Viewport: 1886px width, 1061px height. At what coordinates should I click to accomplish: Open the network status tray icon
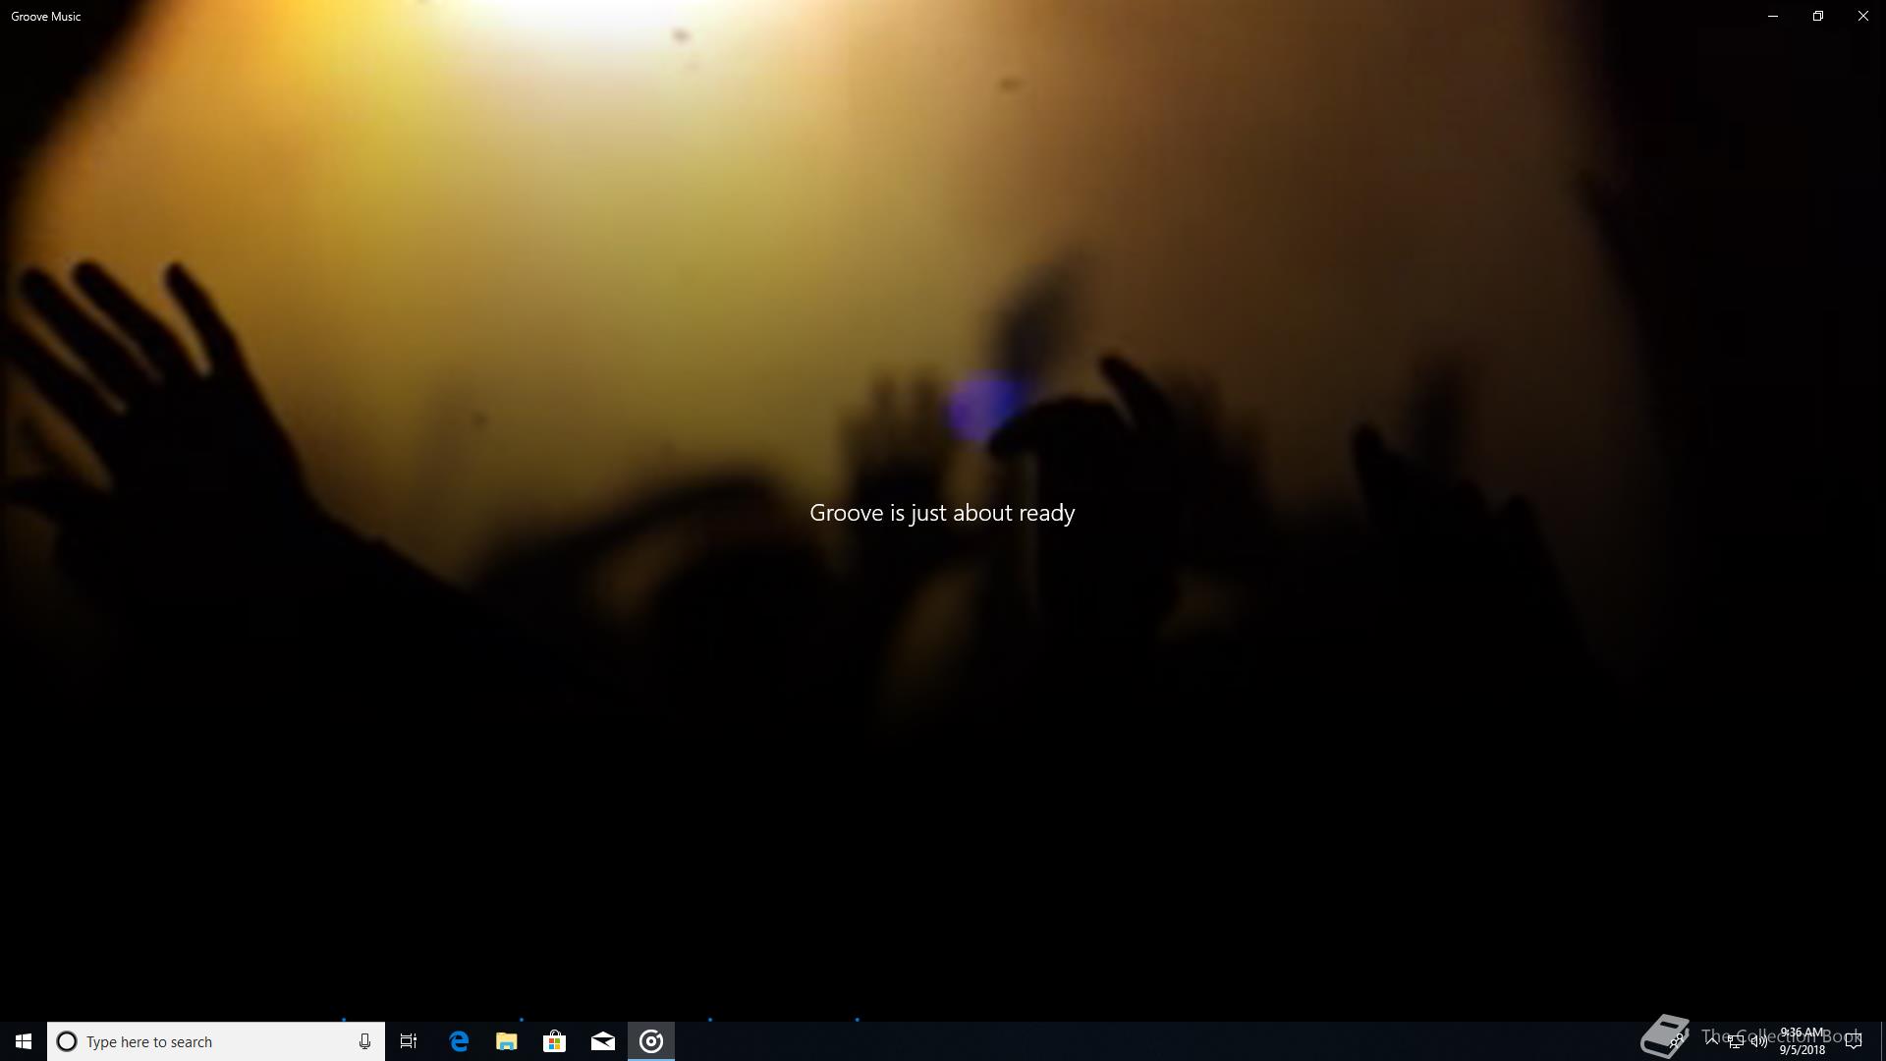[x=1736, y=1041]
